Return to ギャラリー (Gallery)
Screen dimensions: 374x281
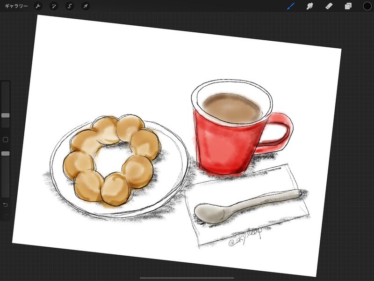point(16,6)
